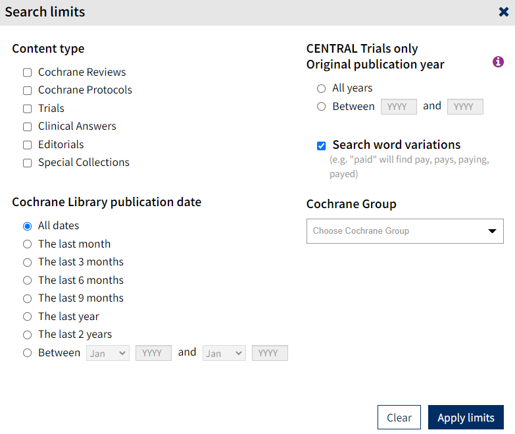Select All years radio button

point(321,88)
